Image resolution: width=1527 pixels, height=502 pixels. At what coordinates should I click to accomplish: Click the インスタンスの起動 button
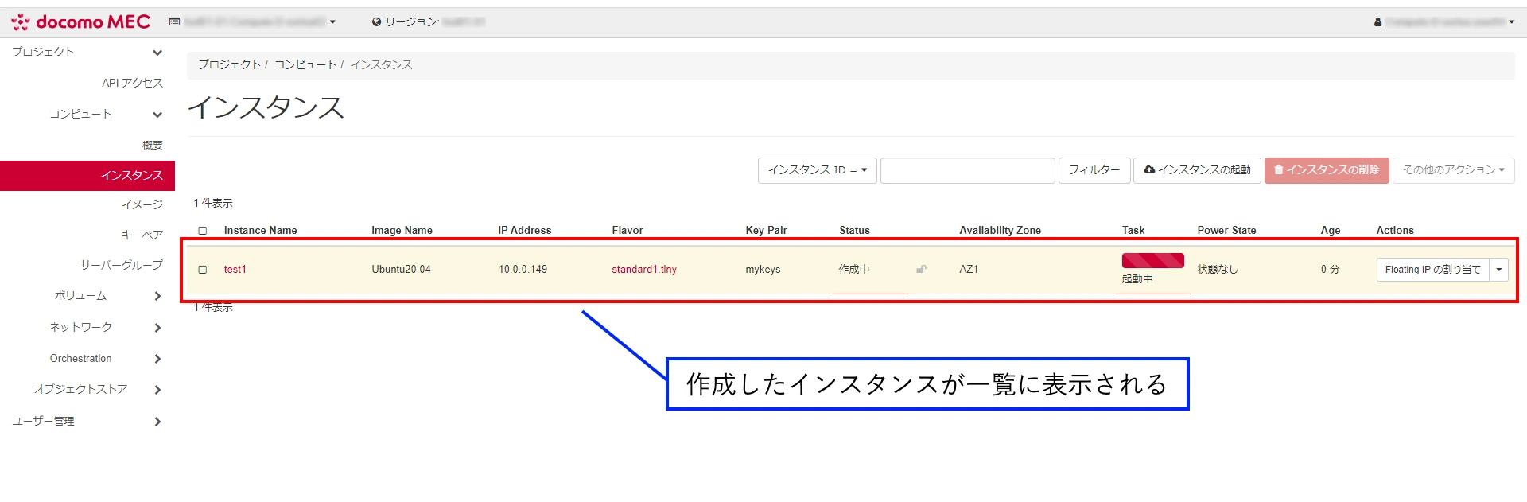(x=1197, y=170)
